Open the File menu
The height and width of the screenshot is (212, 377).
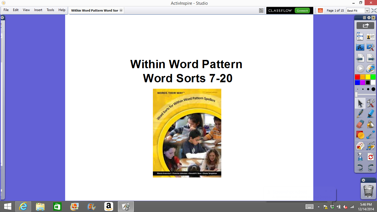pyautogui.click(x=6, y=10)
